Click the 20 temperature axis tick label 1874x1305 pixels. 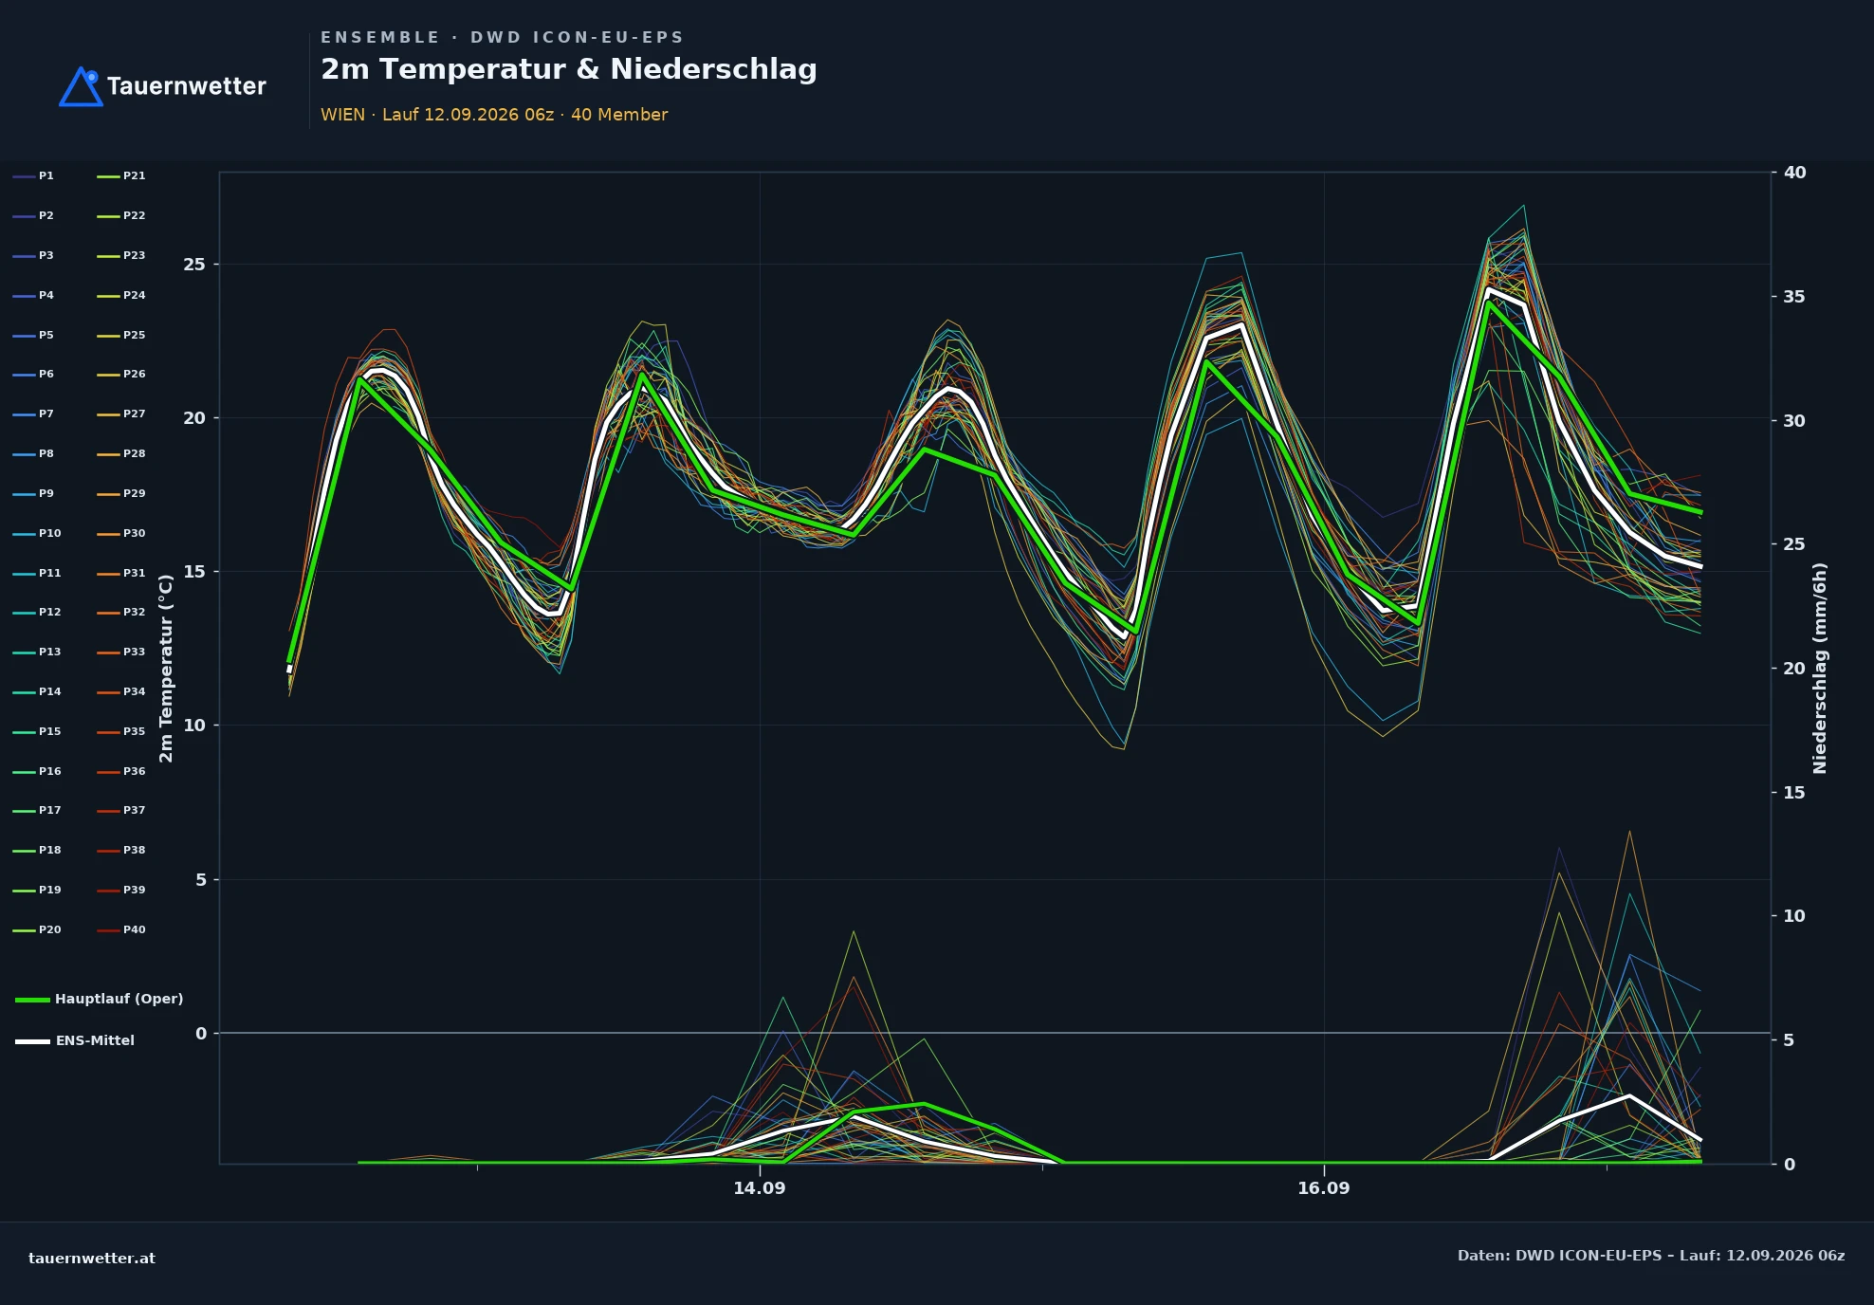[194, 418]
